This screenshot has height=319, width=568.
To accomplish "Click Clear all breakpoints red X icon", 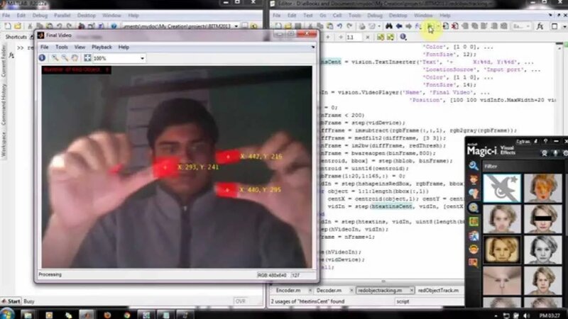I will pyautogui.click(x=455, y=26).
